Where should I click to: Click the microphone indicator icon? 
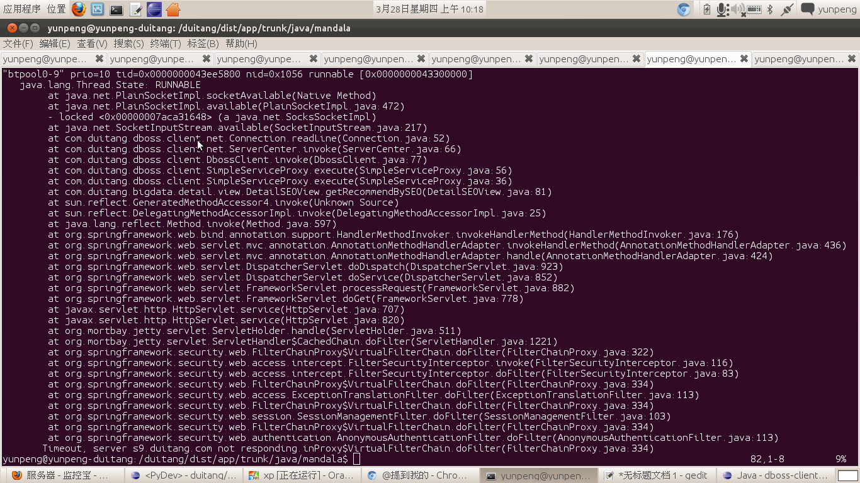723,9
